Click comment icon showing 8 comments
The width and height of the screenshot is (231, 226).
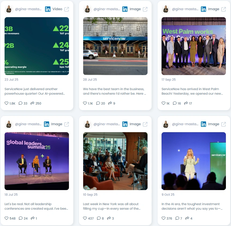point(99,218)
